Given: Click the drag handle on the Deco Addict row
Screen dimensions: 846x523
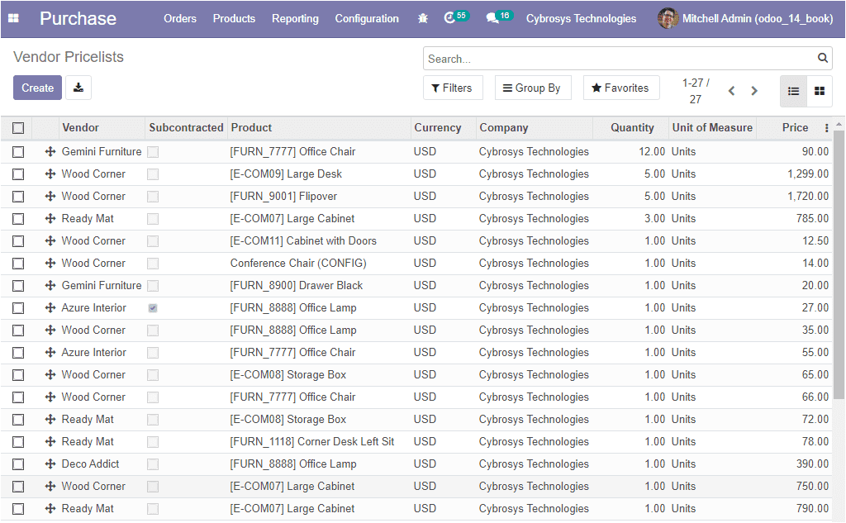Looking at the screenshot, I should tap(50, 464).
